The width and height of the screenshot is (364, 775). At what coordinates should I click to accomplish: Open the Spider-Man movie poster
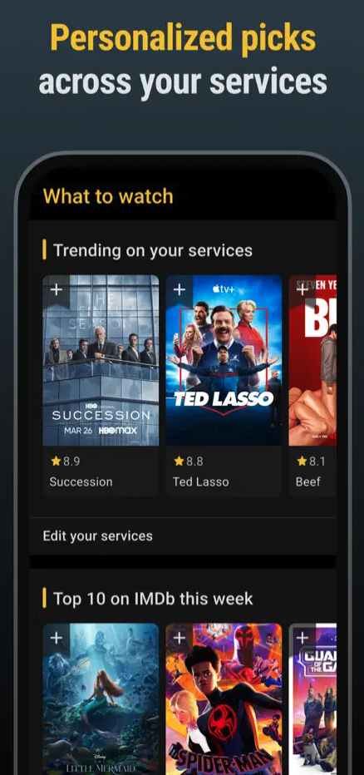(224, 698)
